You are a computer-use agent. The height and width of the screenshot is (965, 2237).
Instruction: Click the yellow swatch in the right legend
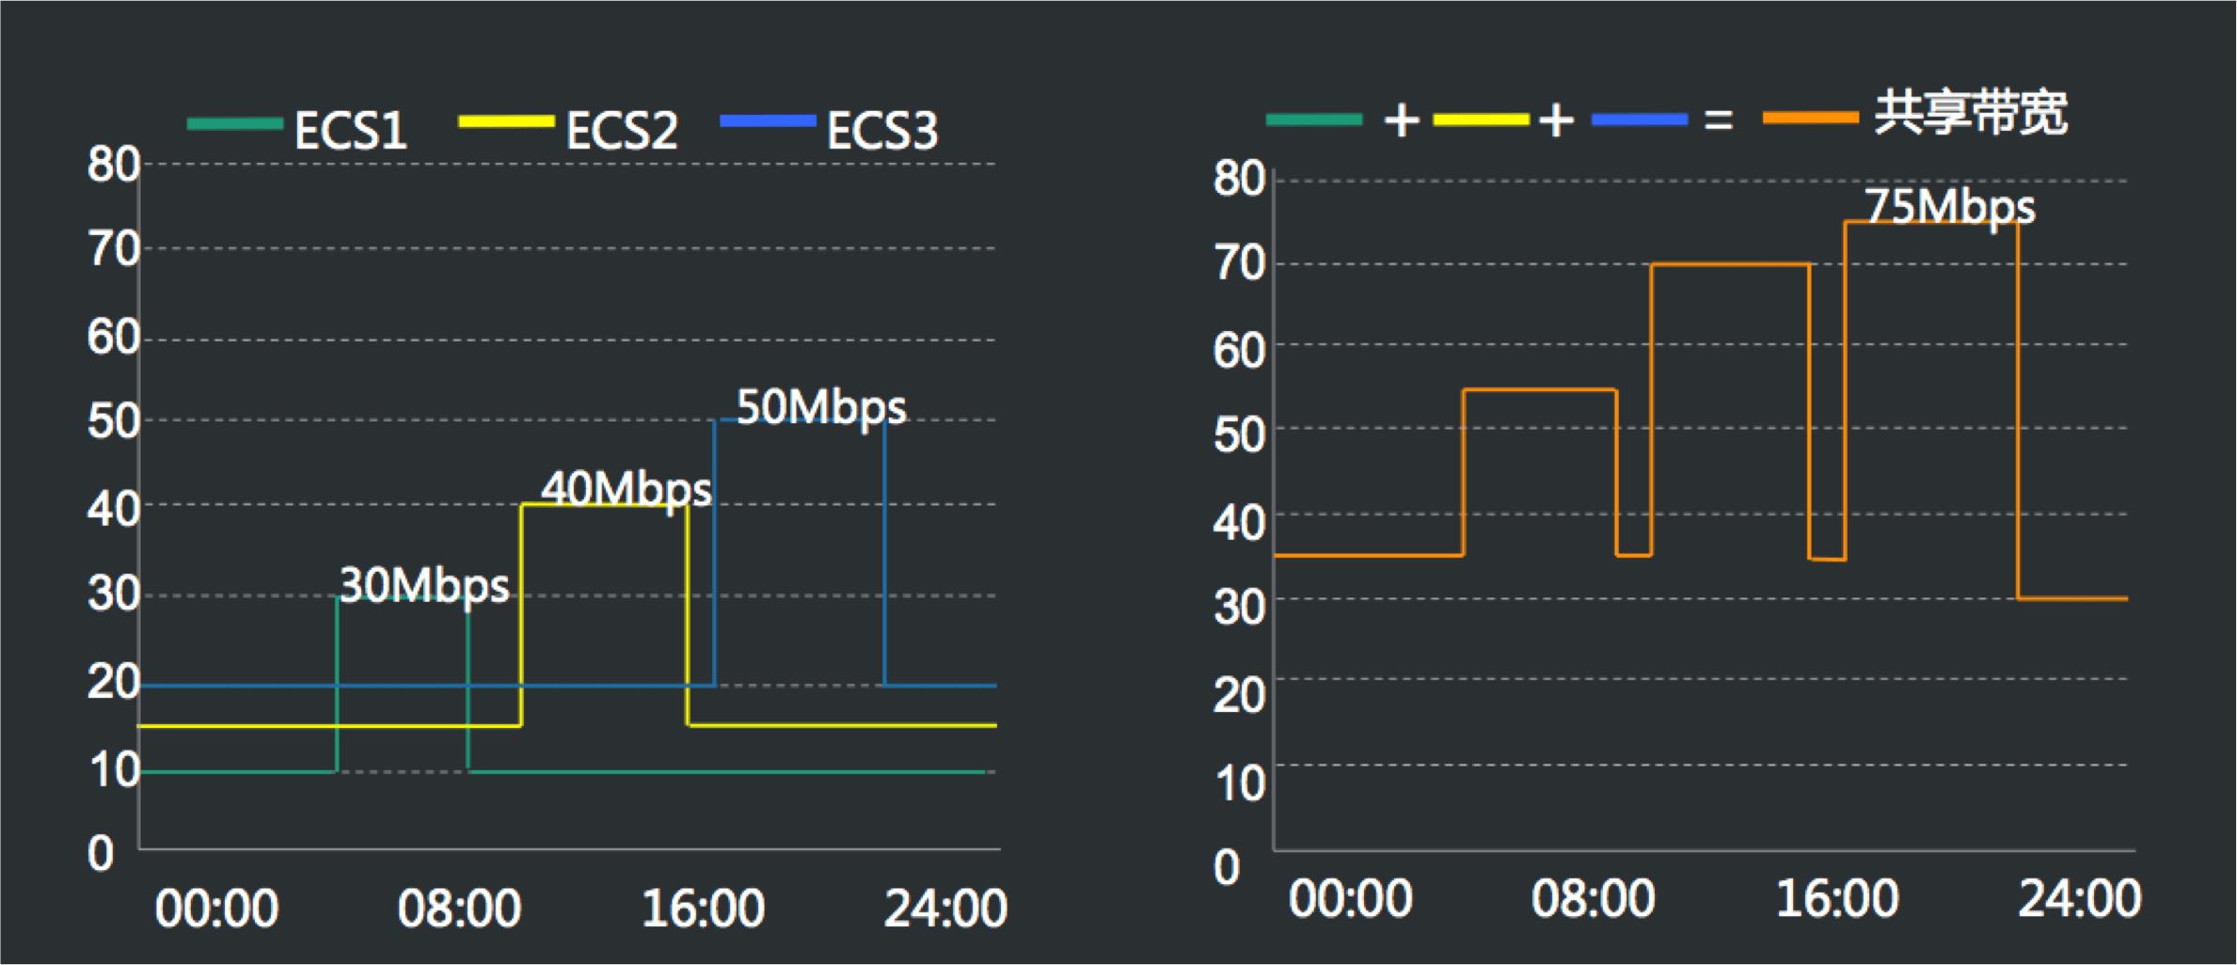[x=1482, y=120]
